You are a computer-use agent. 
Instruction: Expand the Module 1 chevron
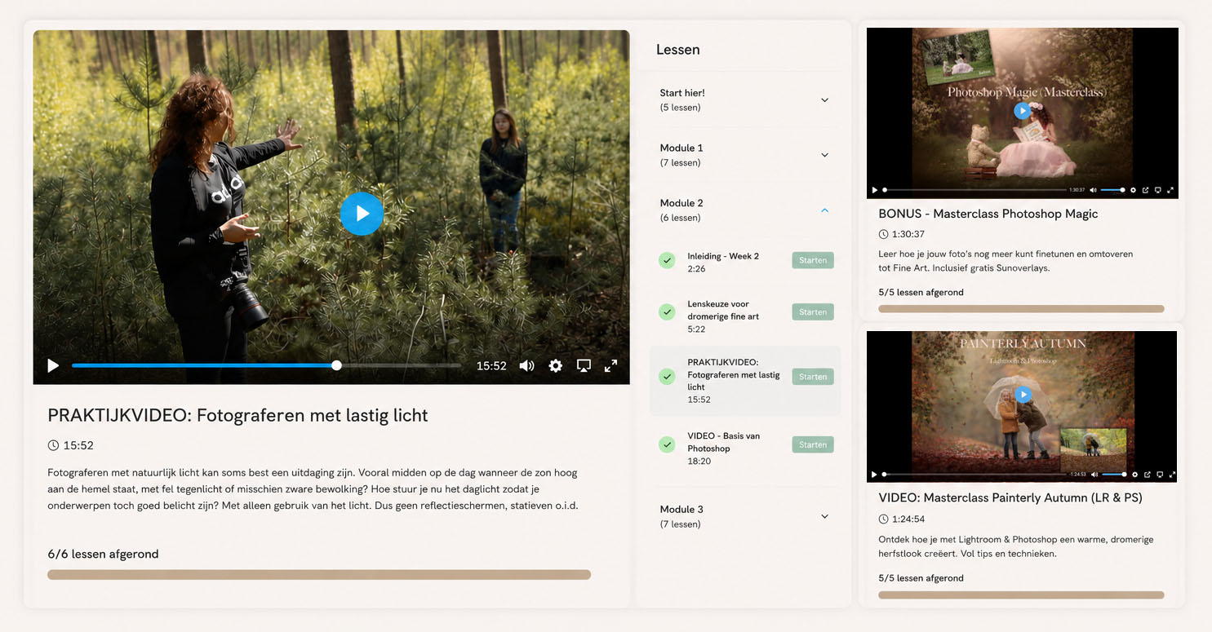point(824,155)
